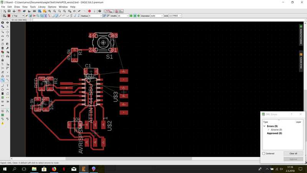The image size is (307, 173).
Task: Click the yellow Errors warning tool
Action: [x=3, y=123]
